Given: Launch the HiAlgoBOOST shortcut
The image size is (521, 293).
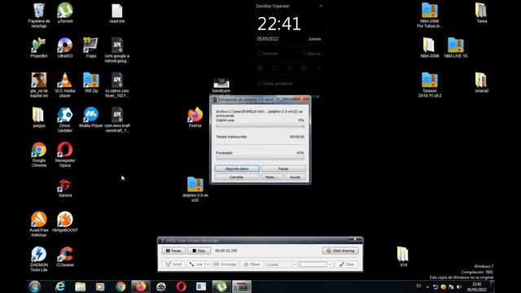Looking at the screenshot, I should pyautogui.click(x=65, y=221).
